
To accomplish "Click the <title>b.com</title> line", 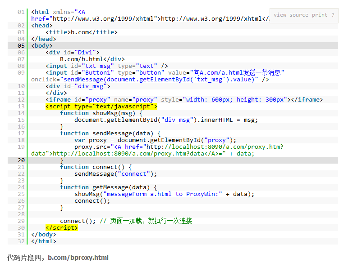I will click(82, 32).
